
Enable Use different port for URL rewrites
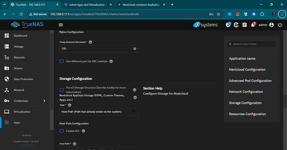click(62, 61)
